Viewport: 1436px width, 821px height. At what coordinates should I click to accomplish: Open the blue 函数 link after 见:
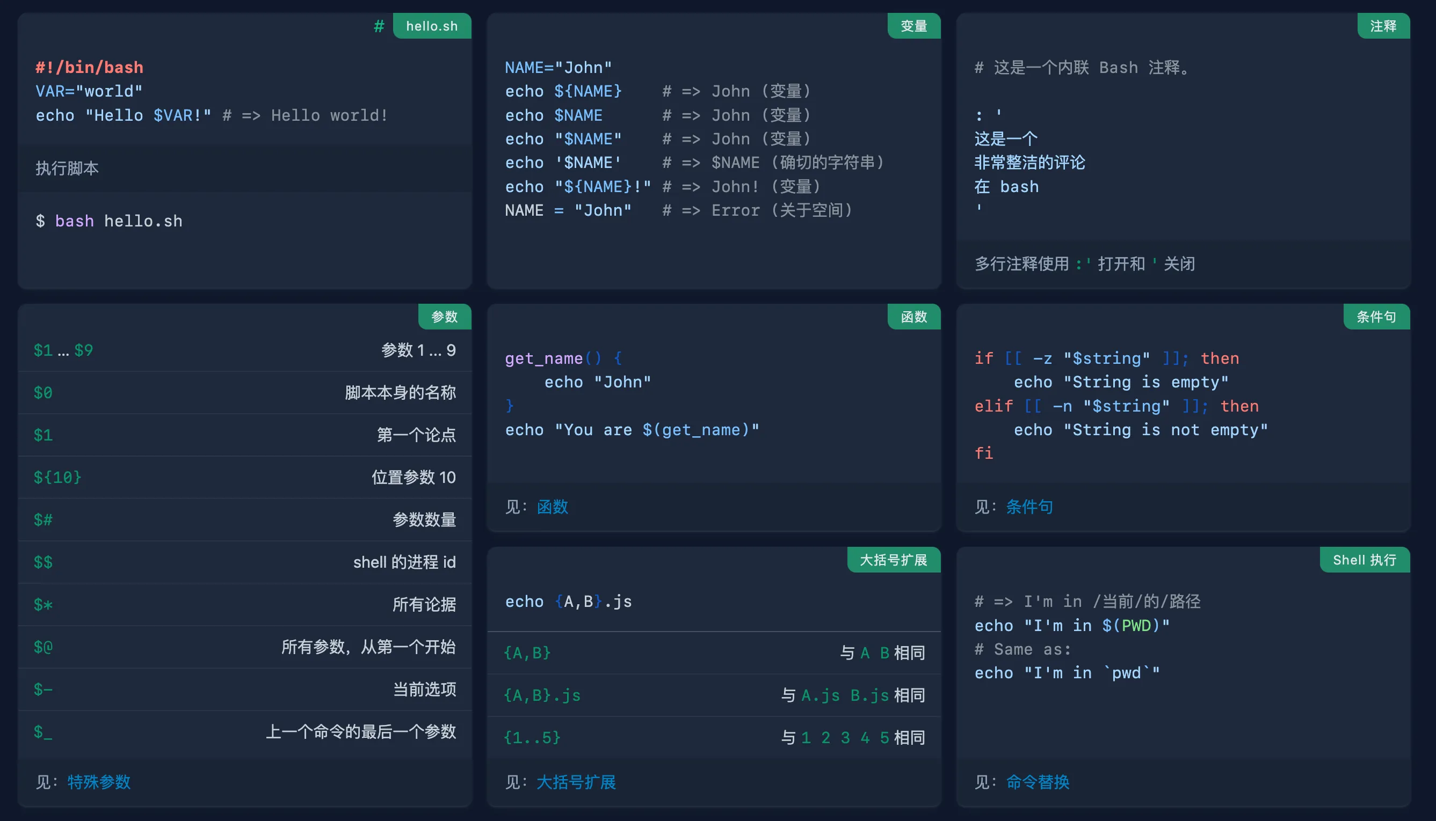[x=553, y=507]
